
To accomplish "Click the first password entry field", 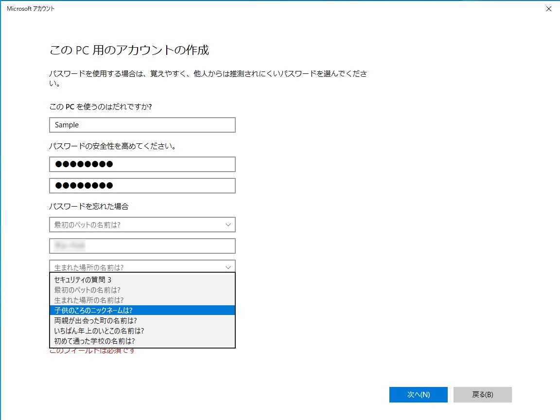I will [x=142, y=164].
